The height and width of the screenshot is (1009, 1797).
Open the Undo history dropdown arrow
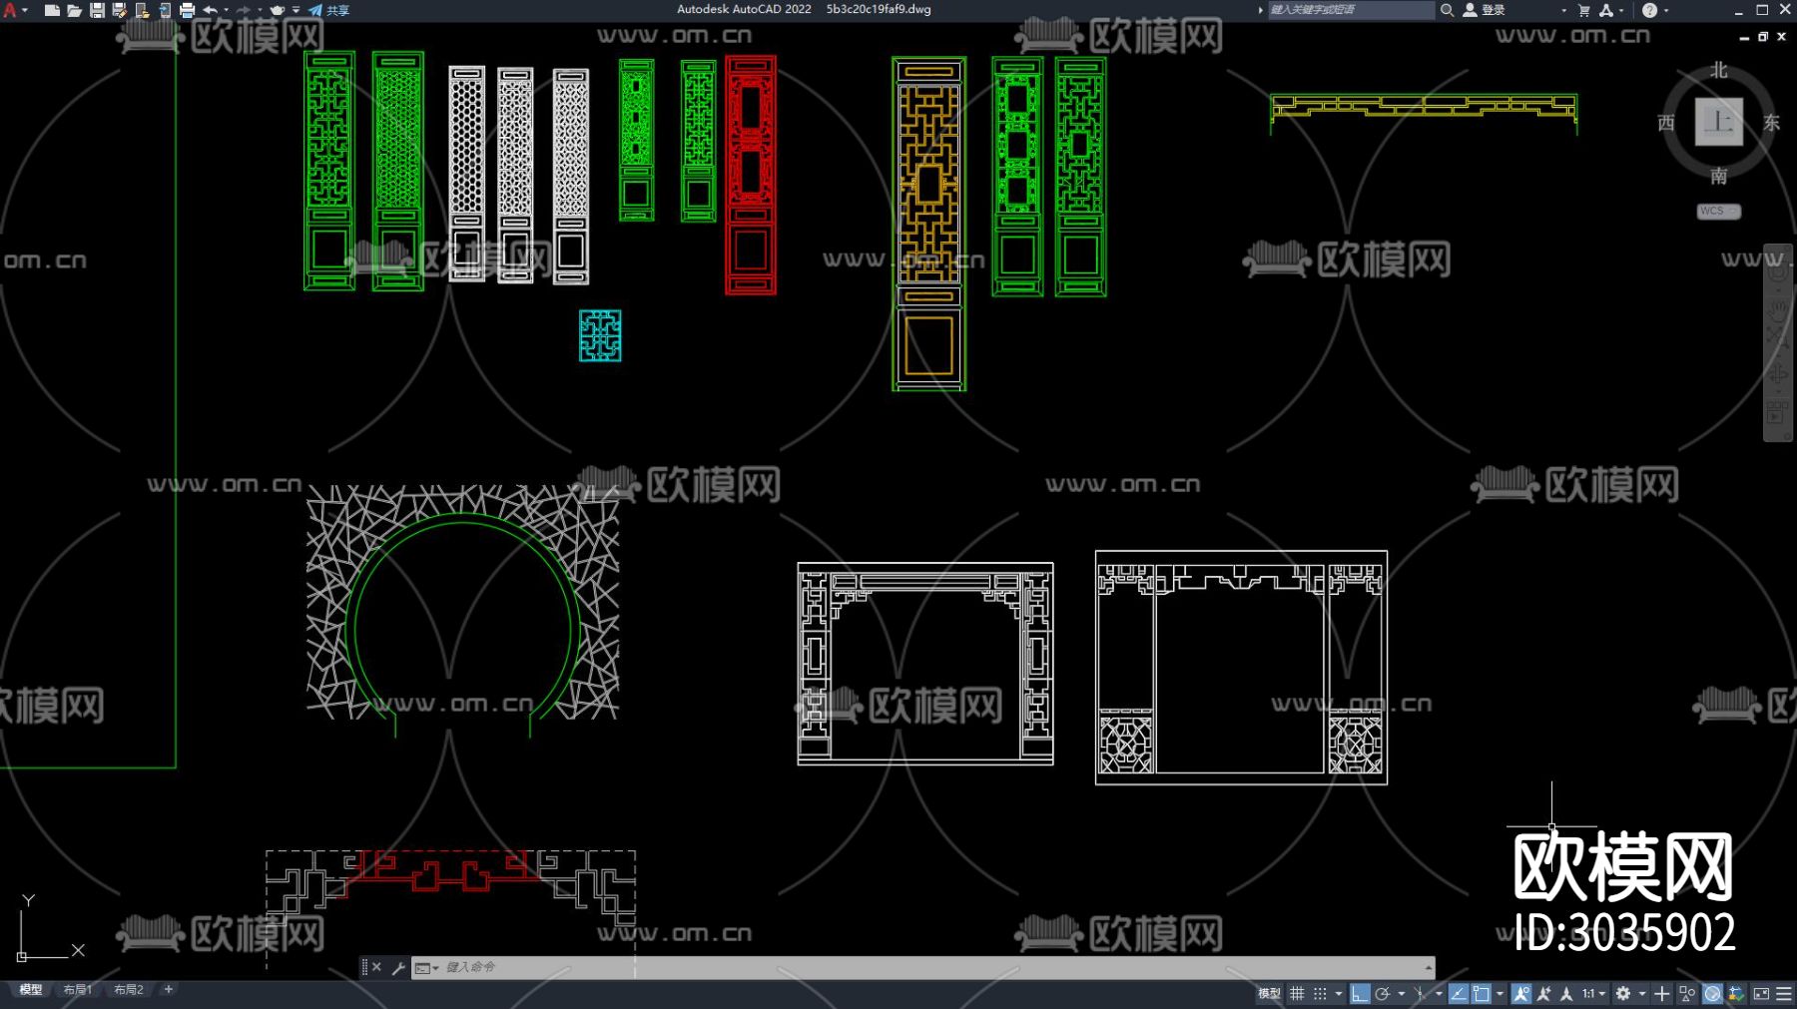point(226,10)
